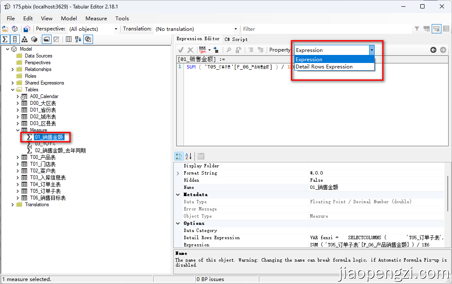Click the replace icon in editor toolbar
The width and height of the screenshot is (452, 284).
click(238, 50)
